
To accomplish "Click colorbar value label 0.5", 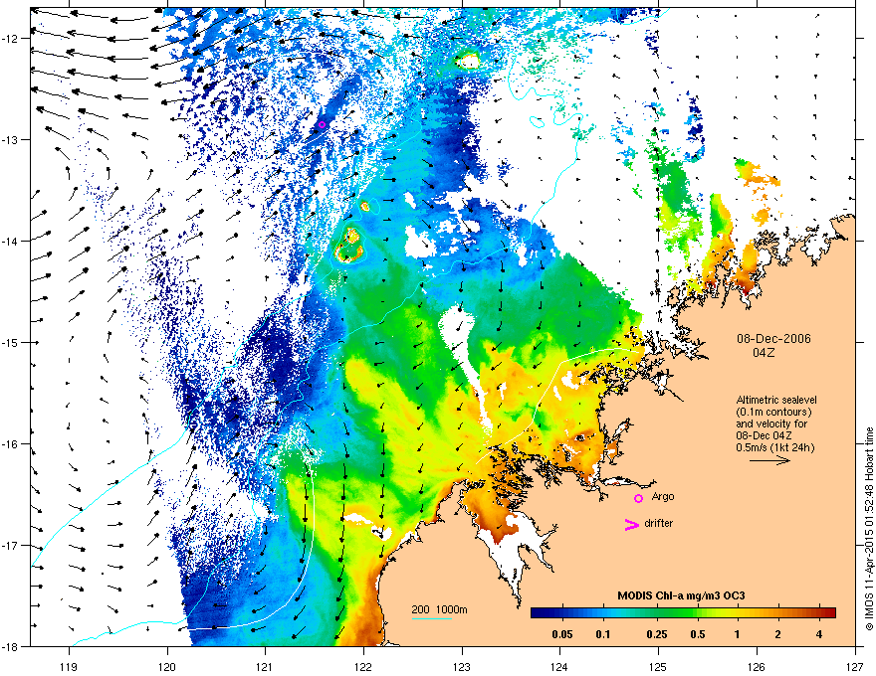I will click(x=698, y=634).
